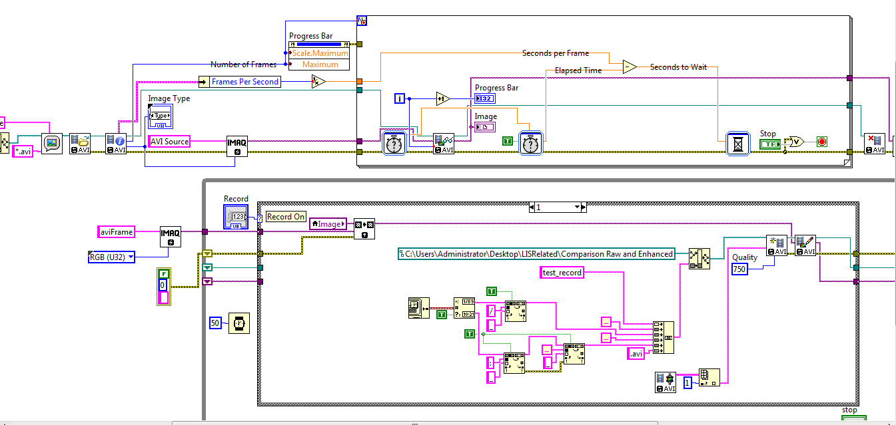Select the AVI Read Frame node
The image size is (896, 425).
(443, 144)
